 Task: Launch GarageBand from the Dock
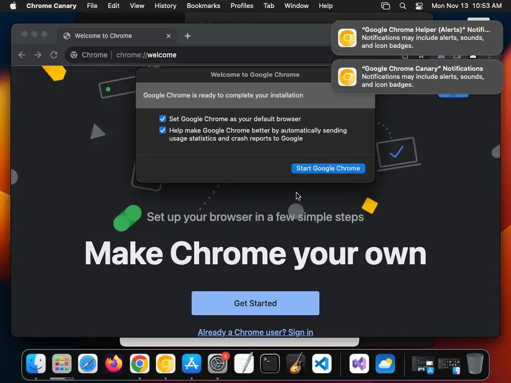(295, 364)
